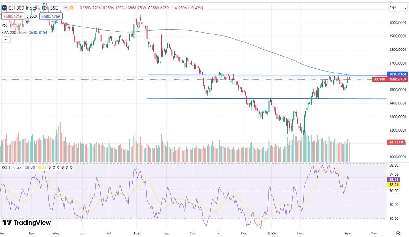Click the red 000300 symbol price tag
The width and height of the screenshot is (409, 237).
click(x=379, y=79)
